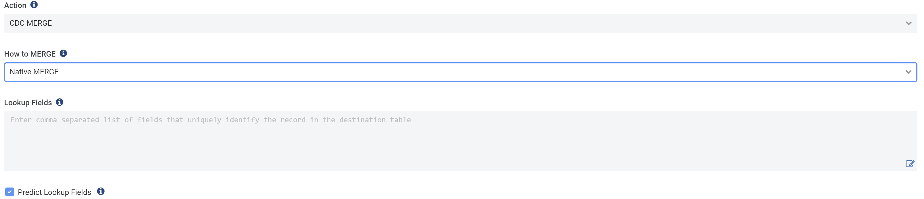Click the empty lower area of Lookup Fields box

click(x=430, y=150)
